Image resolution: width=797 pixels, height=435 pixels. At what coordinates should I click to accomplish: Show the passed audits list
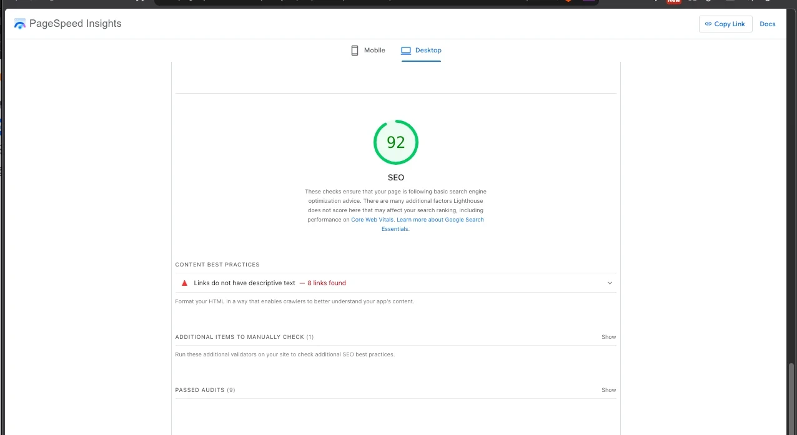click(609, 390)
